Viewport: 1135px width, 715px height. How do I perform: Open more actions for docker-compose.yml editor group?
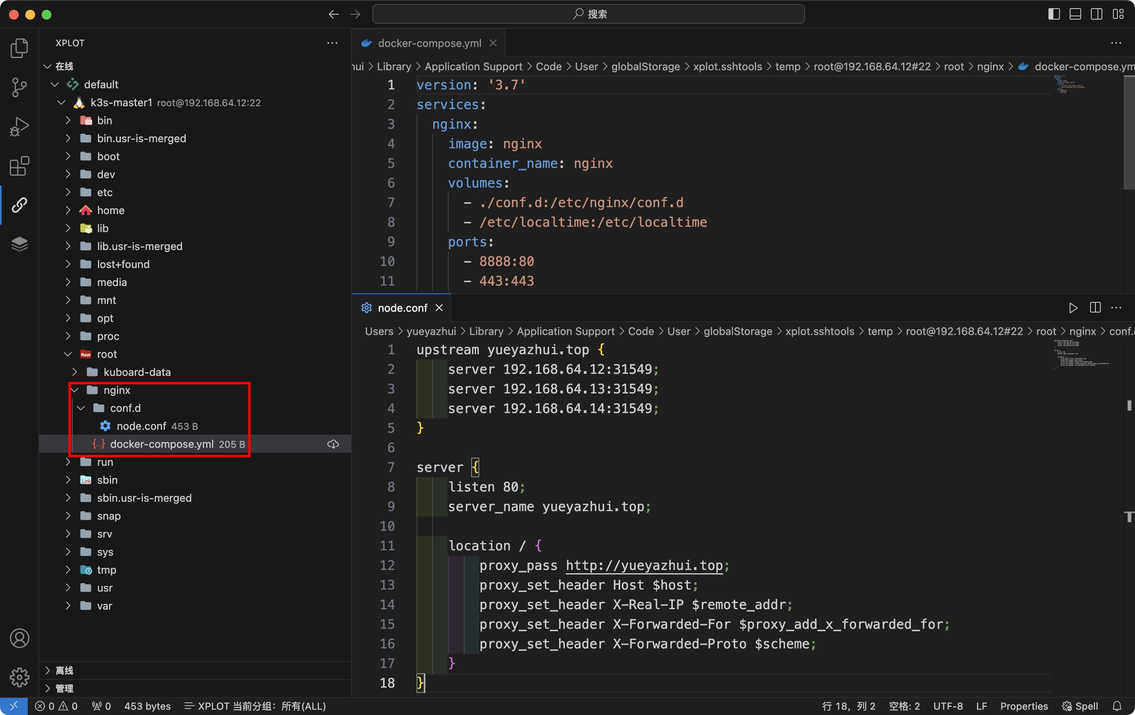(x=1116, y=43)
